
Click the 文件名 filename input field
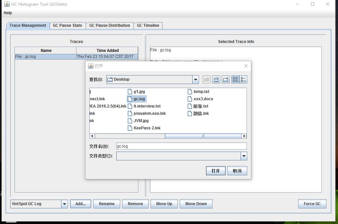[181, 146]
